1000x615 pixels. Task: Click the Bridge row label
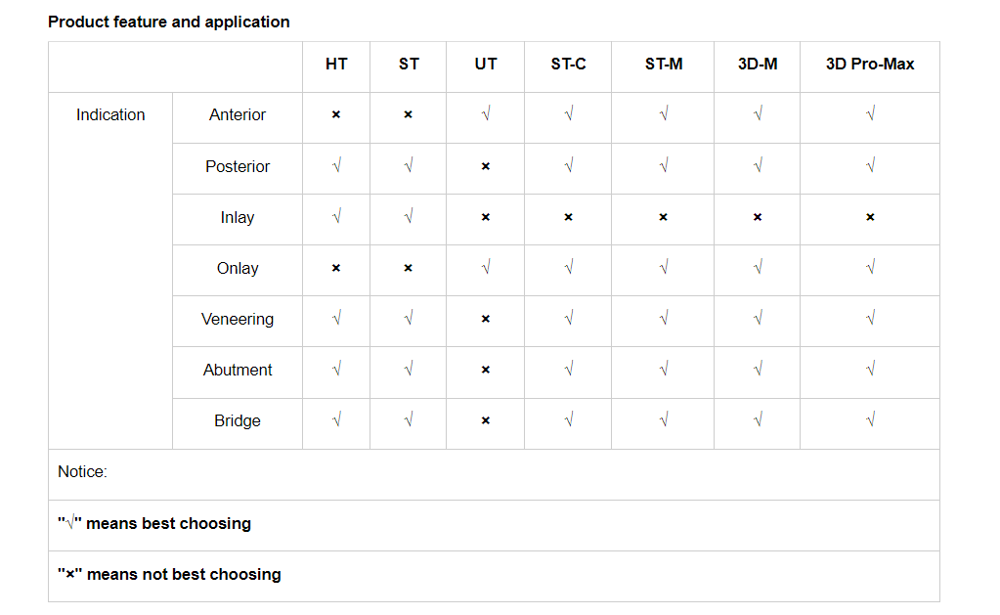tap(238, 420)
